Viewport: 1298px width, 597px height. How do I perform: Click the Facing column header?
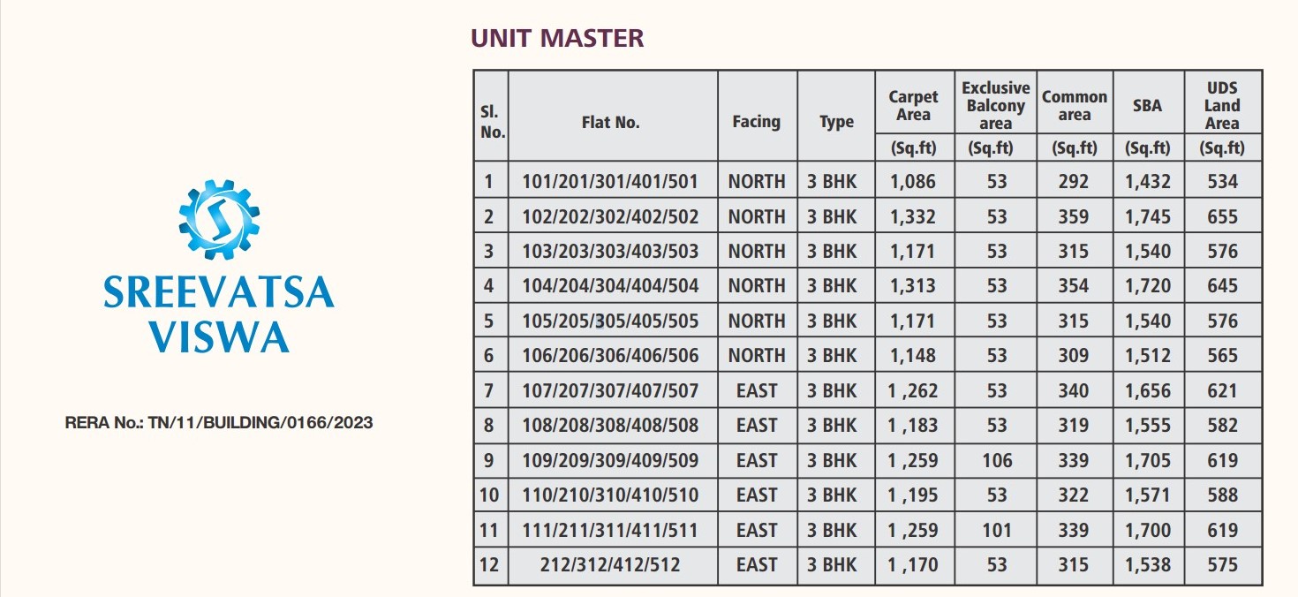[x=757, y=122]
